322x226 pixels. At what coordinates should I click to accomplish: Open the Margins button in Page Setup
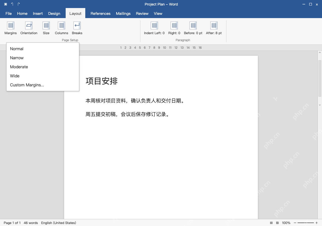coord(11,28)
